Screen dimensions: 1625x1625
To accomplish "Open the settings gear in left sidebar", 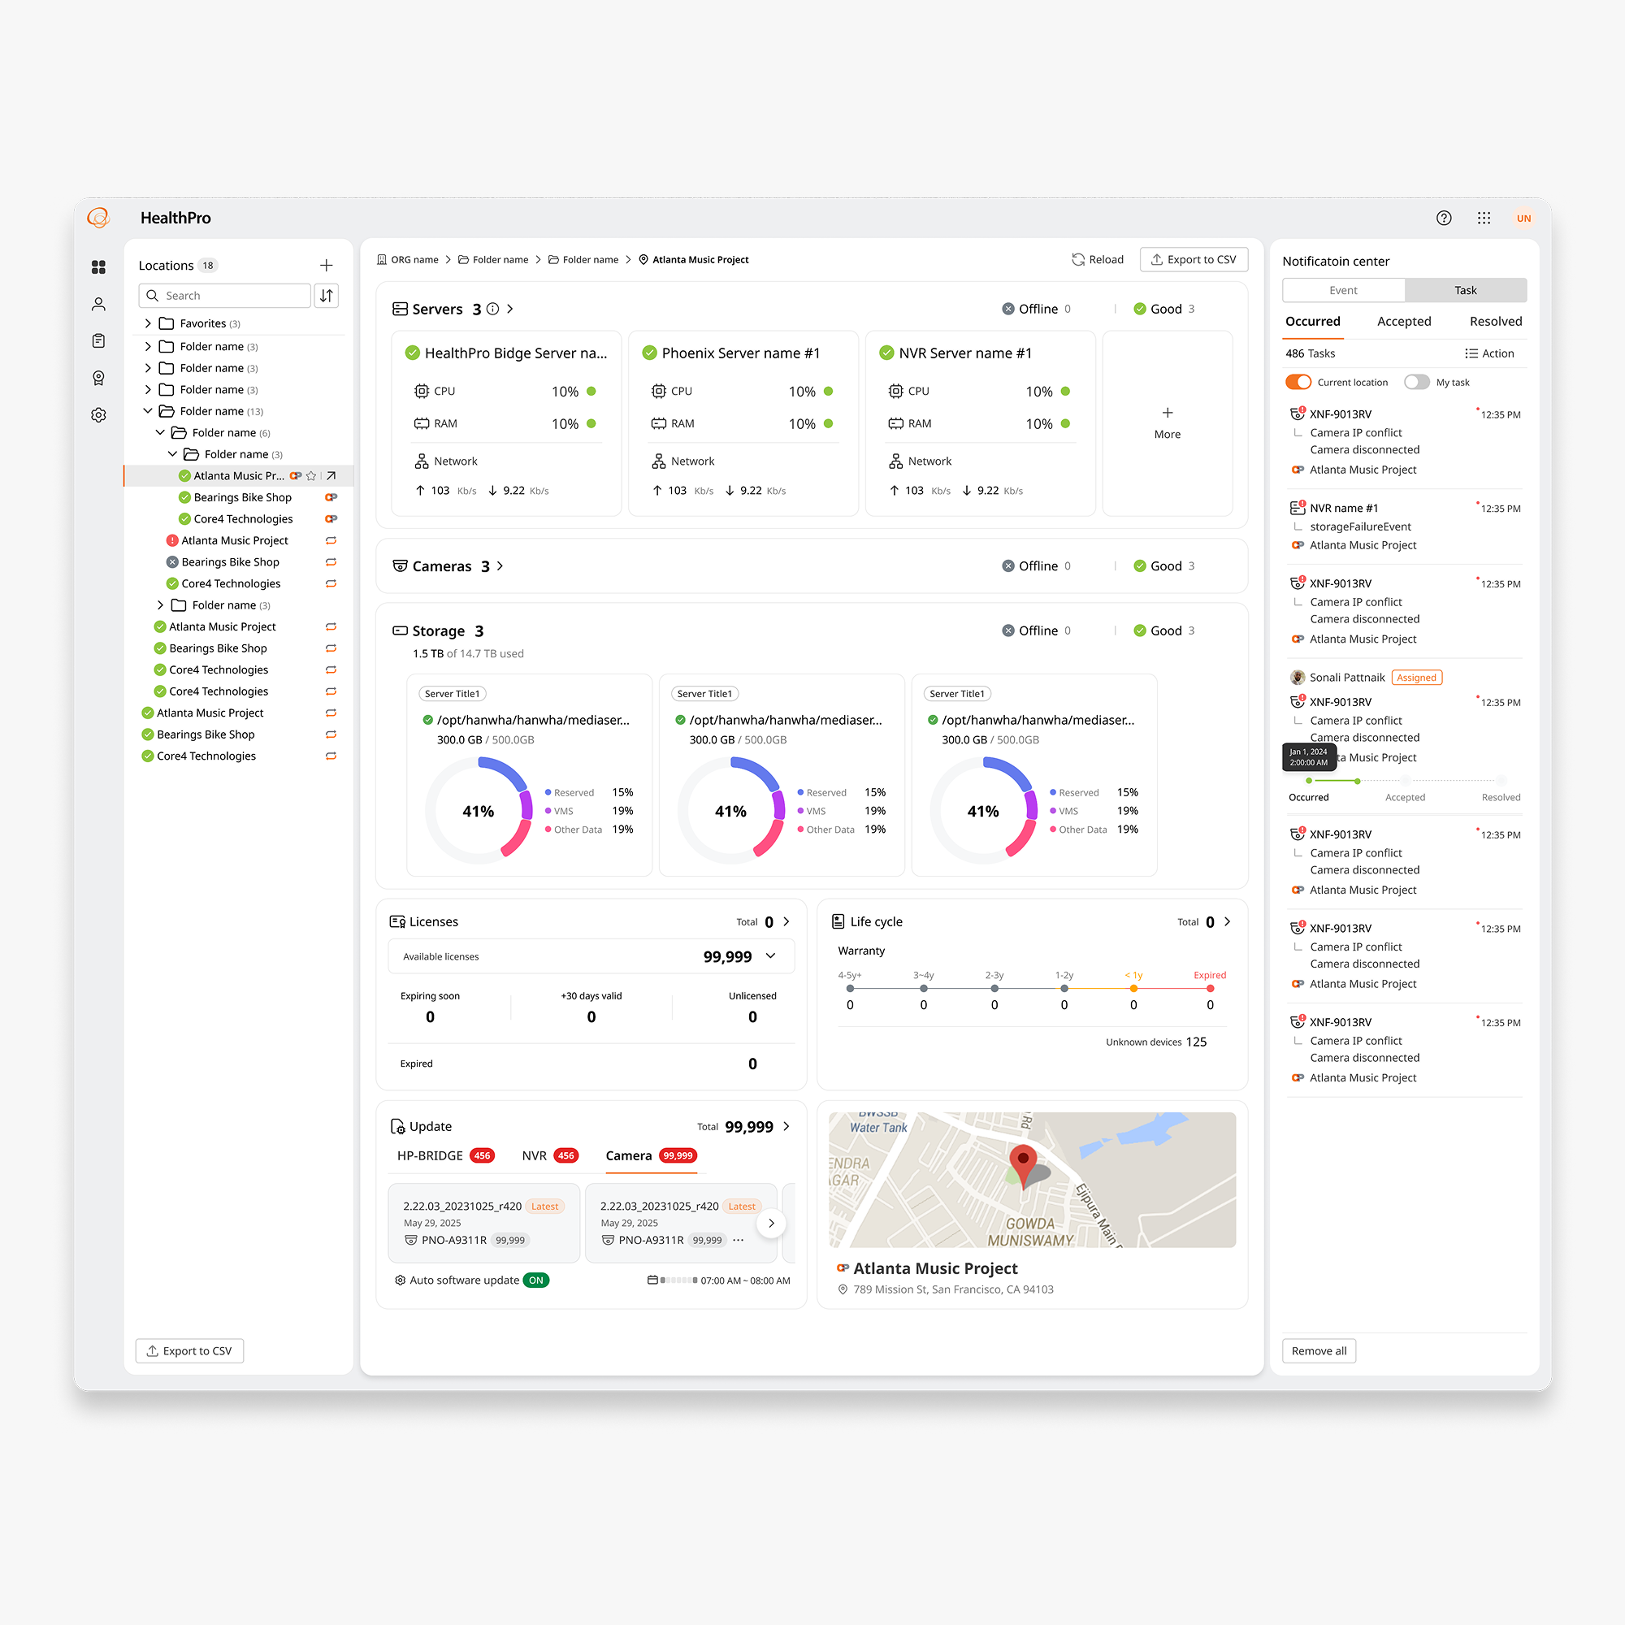I will pyautogui.click(x=98, y=414).
